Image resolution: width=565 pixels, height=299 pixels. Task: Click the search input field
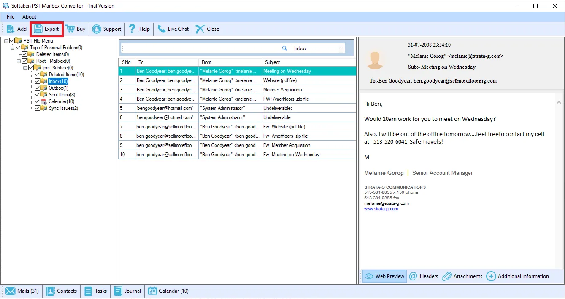tap(202, 48)
